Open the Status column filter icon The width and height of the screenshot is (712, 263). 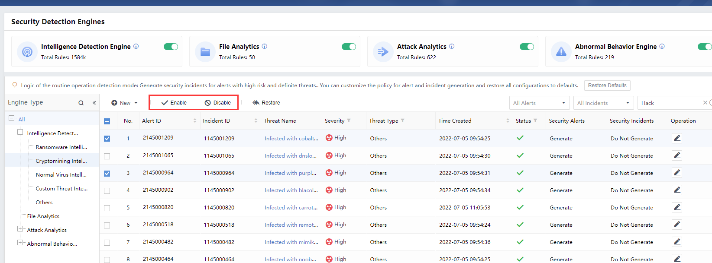(x=535, y=120)
